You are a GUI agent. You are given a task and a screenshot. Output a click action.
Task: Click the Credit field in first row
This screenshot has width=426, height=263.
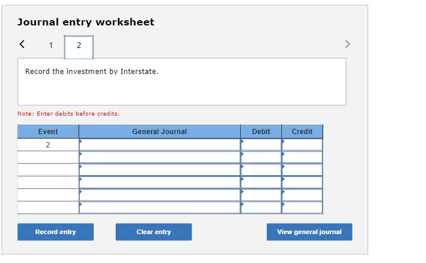pyautogui.click(x=302, y=145)
